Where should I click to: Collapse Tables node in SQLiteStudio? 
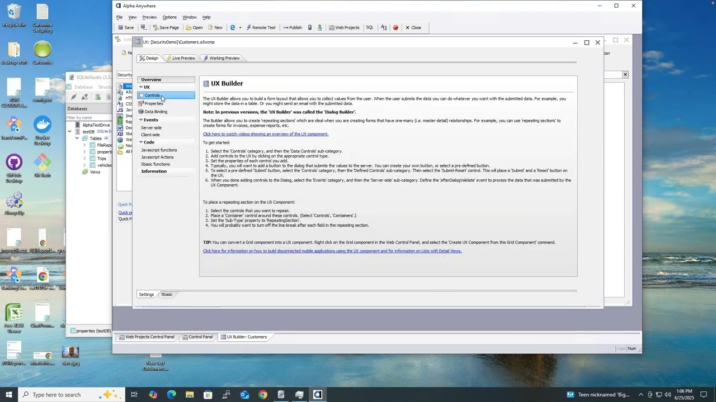(x=77, y=138)
